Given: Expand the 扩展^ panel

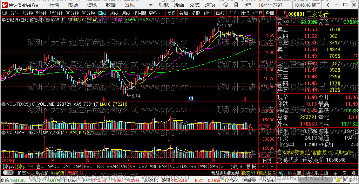Looking at the screenshot, I should tap(23, 172).
